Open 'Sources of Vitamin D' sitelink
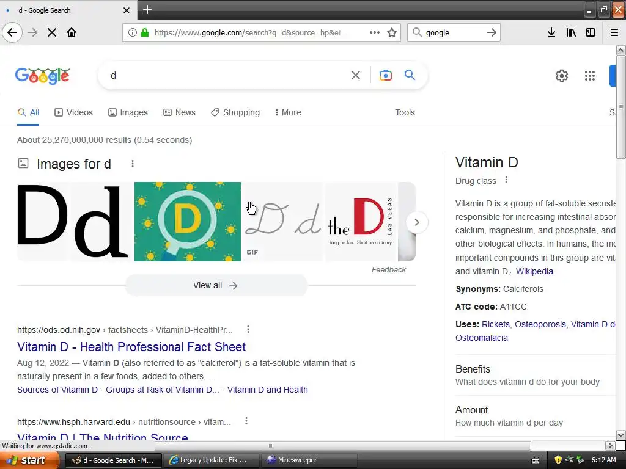The image size is (626, 469). [57, 390]
